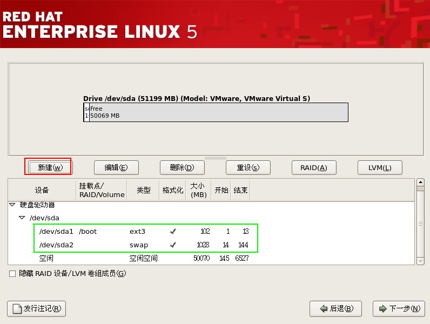This screenshot has height=324, width=430.
Task: Sort by 类型 column header
Action: pyautogui.click(x=143, y=190)
